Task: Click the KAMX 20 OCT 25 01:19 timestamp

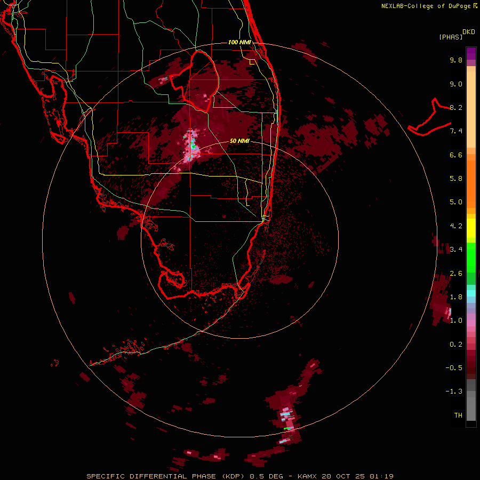Action: tap(345, 476)
